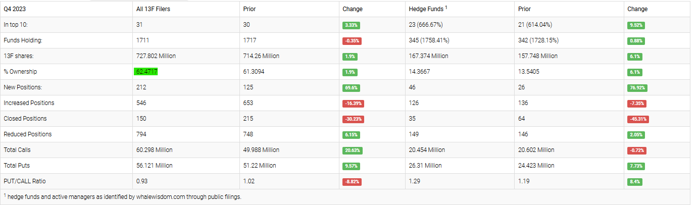Click the All 13F Filers column header

(x=153, y=9)
